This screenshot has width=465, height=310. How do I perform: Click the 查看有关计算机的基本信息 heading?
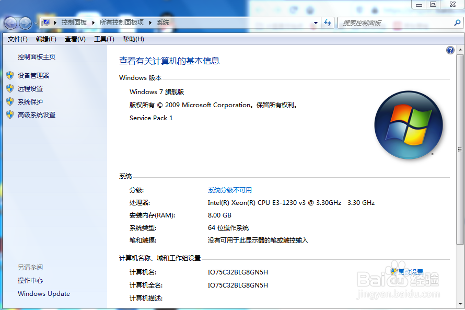coord(169,61)
